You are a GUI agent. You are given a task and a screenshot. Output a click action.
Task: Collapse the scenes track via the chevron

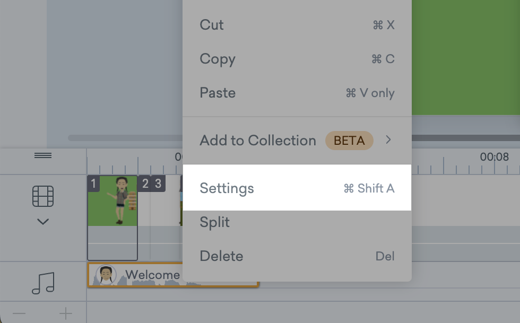pos(42,222)
